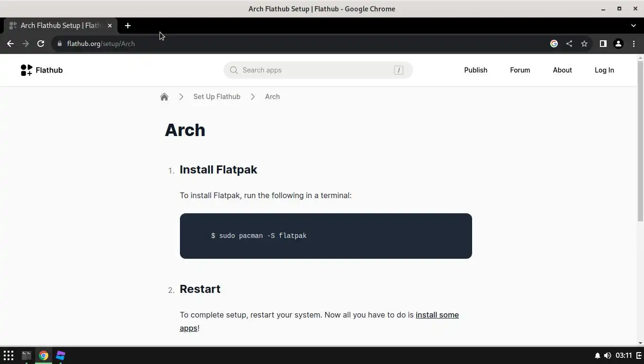Click the sudo pacman command text

point(259,236)
